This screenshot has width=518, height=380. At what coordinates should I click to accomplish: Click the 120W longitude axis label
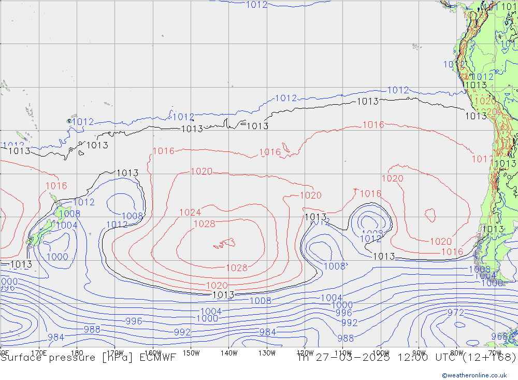tap(305, 353)
